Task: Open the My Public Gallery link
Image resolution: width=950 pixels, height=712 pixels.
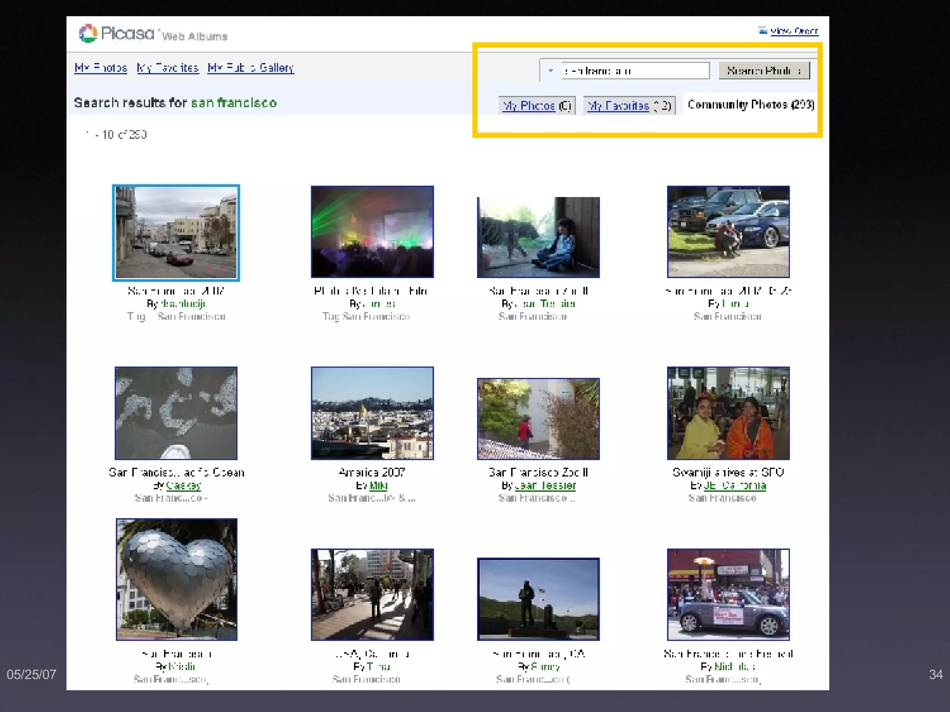Action: coord(250,68)
